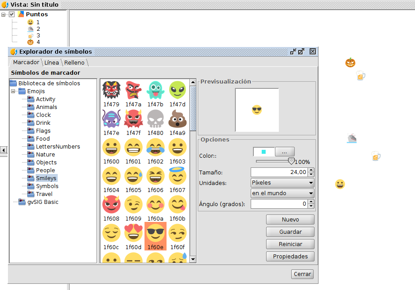Switch to the Relleno tab
This screenshot has height=290, width=415.
coord(74,63)
